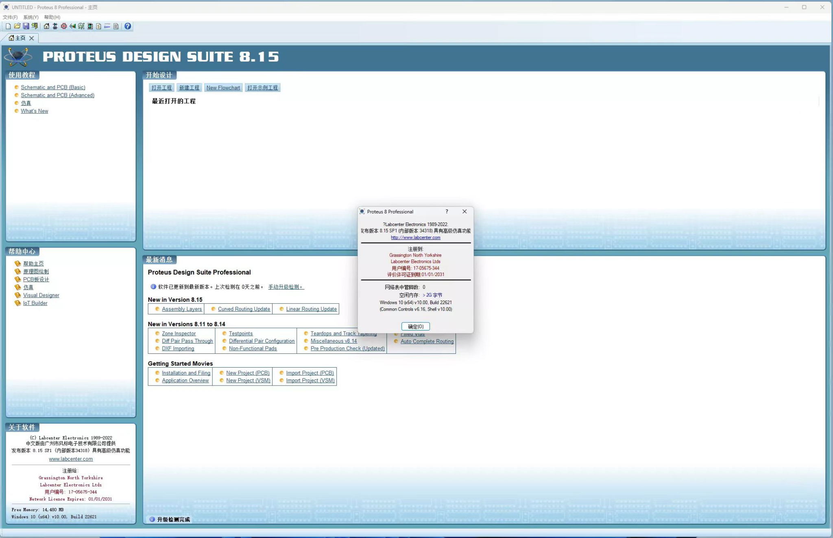Create a new project using the toolbar icon

[x=8, y=26]
